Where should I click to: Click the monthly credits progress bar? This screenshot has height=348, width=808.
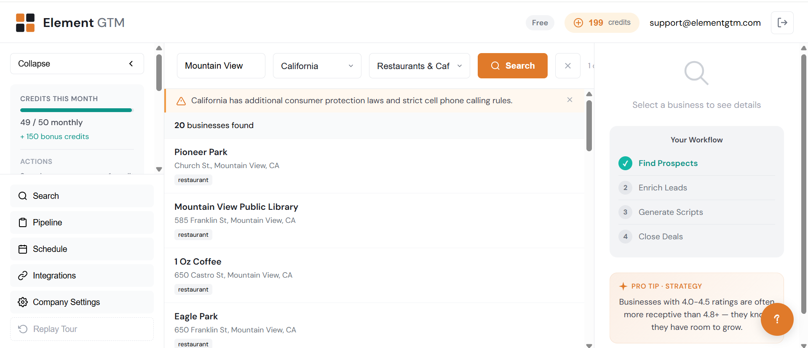(76, 110)
